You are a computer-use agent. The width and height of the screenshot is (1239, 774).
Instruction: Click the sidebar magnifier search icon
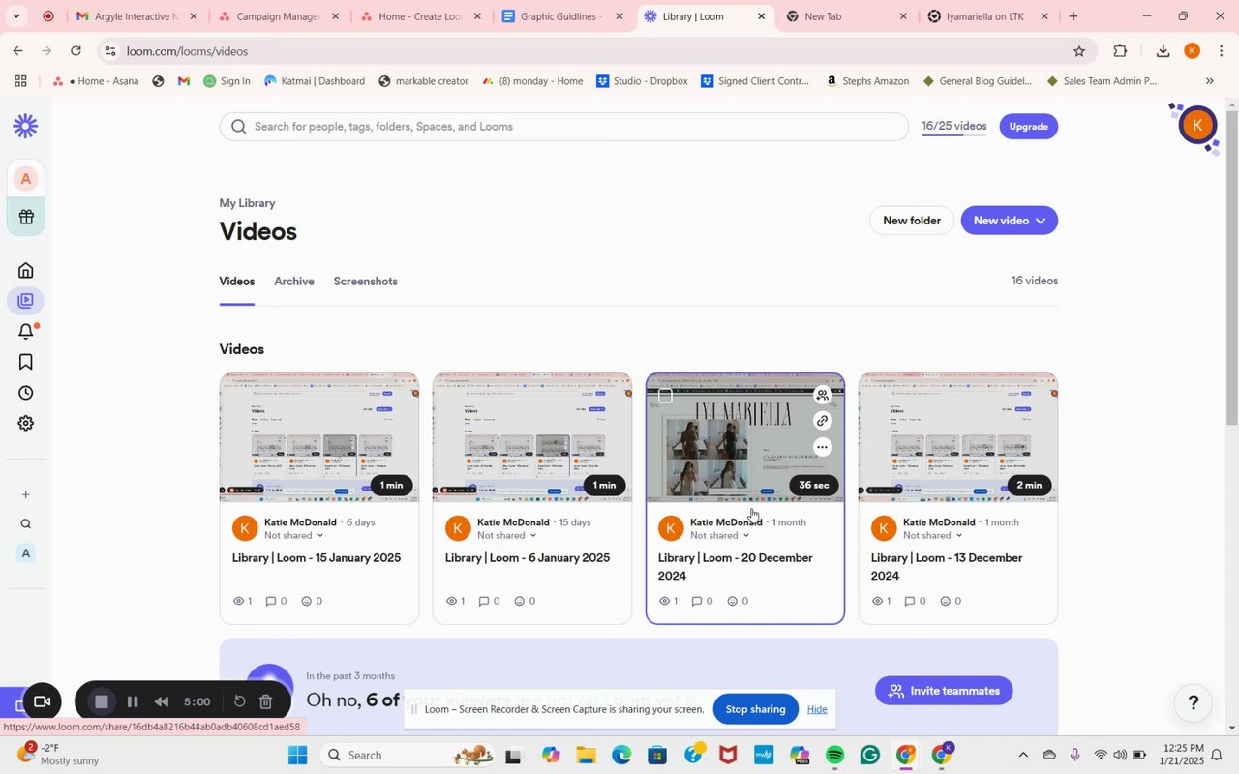pyautogui.click(x=26, y=524)
